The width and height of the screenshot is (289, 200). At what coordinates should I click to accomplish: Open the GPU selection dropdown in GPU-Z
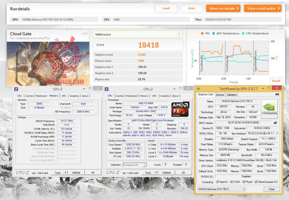[222, 189]
